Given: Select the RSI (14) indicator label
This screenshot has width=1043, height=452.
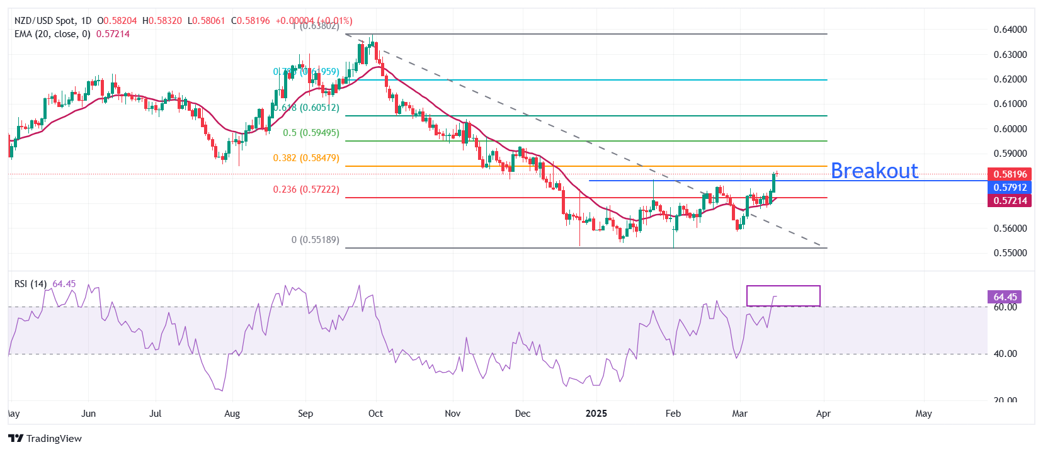Looking at the screenshot, I should click(30, 284).
